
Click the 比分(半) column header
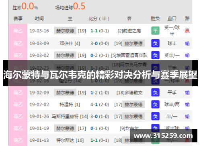(99, 19)
